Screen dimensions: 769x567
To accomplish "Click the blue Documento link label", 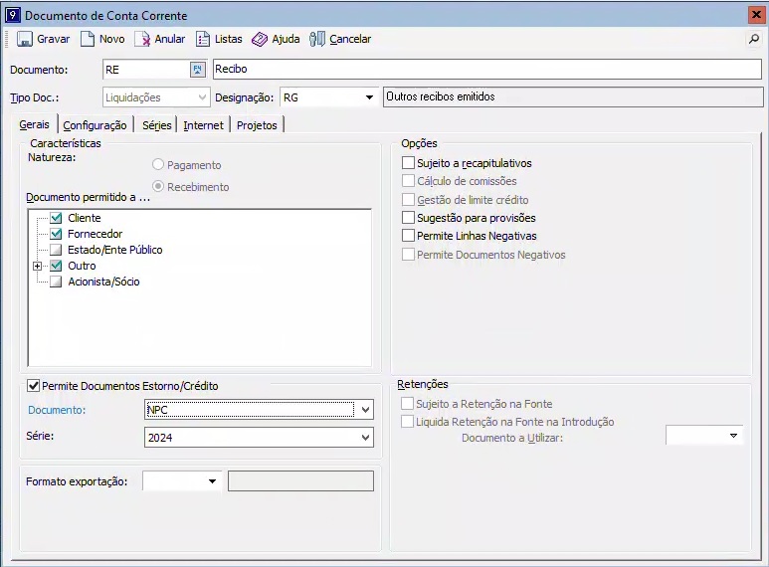I will click(57, 410).
